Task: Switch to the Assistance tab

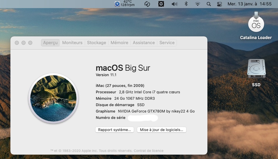Action: point(144,43)
